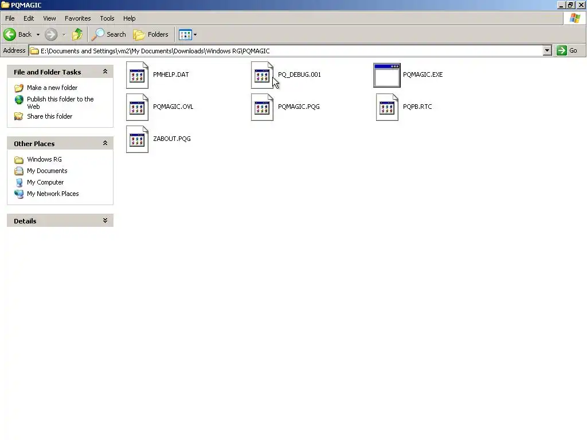The width and height of the screenshot is (587, 440).
Task: Open the File menu
Action: tap(10, 18)
